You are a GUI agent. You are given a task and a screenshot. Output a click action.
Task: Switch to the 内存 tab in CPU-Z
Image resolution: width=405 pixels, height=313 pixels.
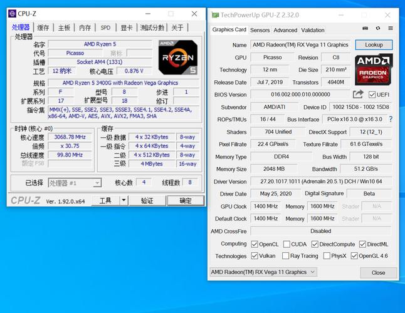85,28
